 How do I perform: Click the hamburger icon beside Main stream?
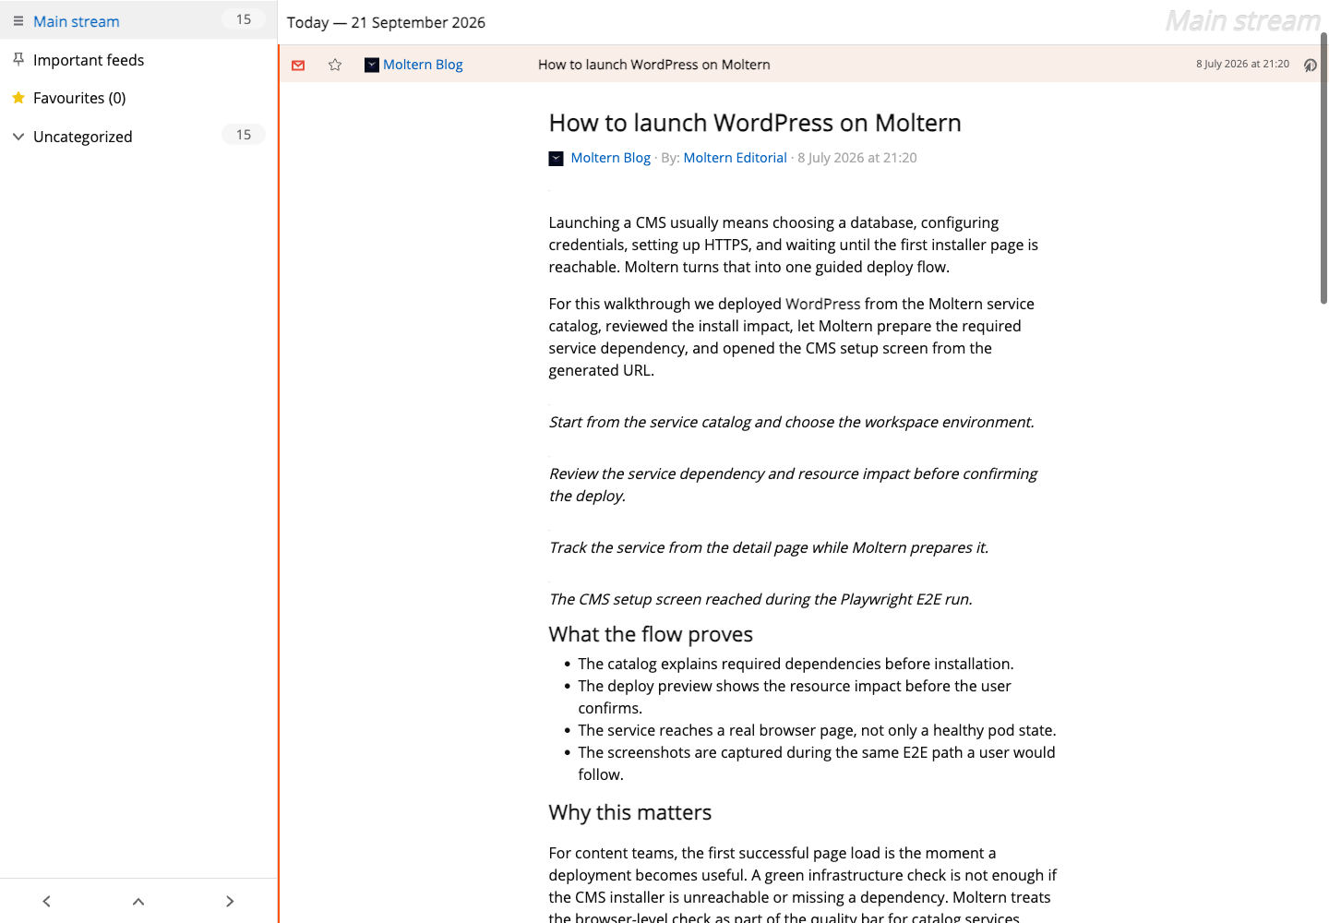[18, 20]
